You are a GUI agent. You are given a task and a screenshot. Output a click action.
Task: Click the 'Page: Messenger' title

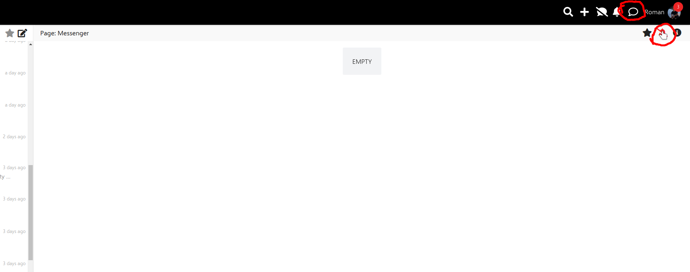[65, 33]
